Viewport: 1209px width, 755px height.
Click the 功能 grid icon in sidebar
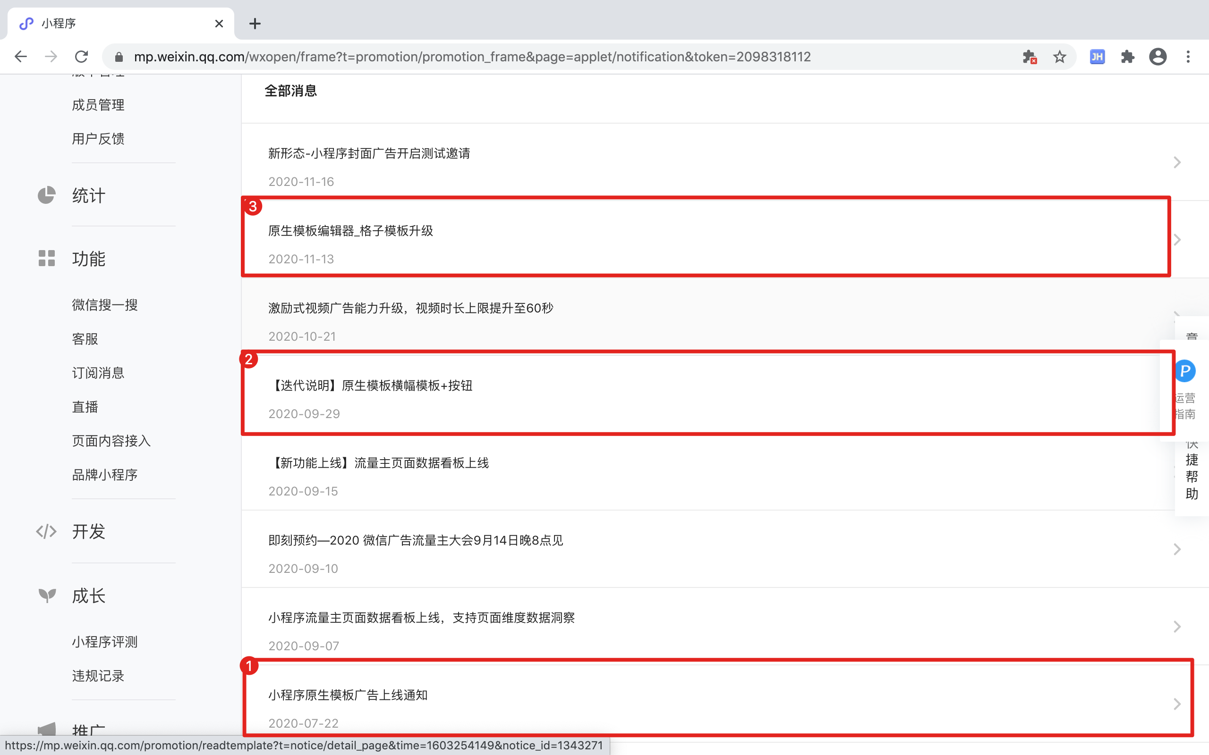[x=46, y=258]
